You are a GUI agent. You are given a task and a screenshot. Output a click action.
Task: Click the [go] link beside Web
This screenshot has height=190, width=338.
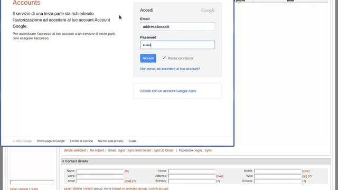point(304,176)
